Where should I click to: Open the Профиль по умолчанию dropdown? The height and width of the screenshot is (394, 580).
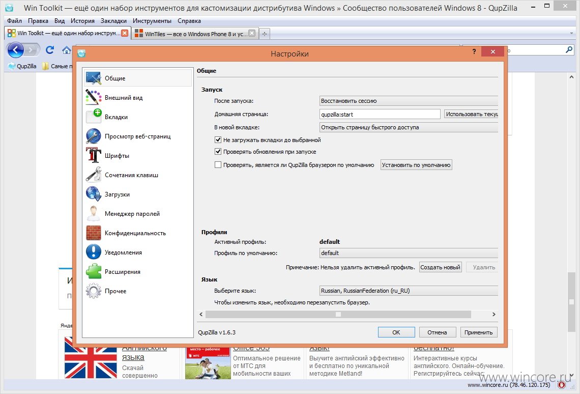409,253
